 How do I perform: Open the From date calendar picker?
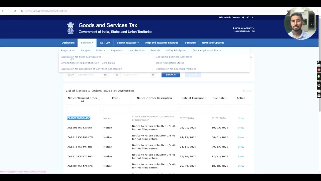(105, 75)
